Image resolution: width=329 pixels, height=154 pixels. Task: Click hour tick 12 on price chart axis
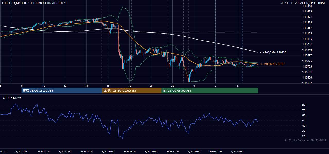65,86
